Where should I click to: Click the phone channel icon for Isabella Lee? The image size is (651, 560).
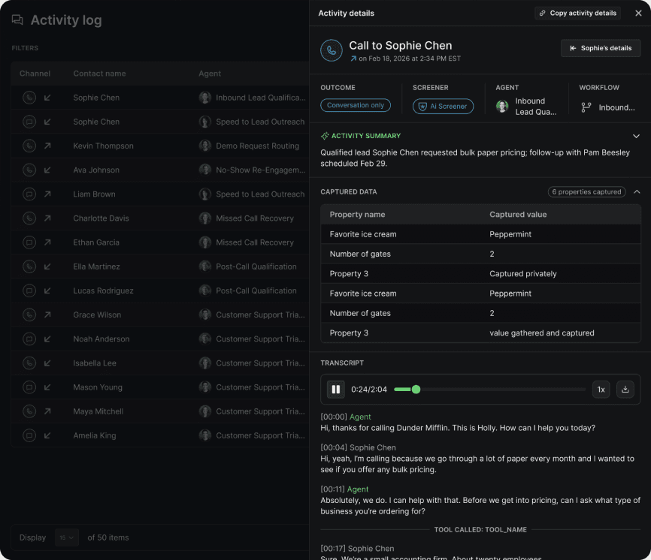(29, 363)
